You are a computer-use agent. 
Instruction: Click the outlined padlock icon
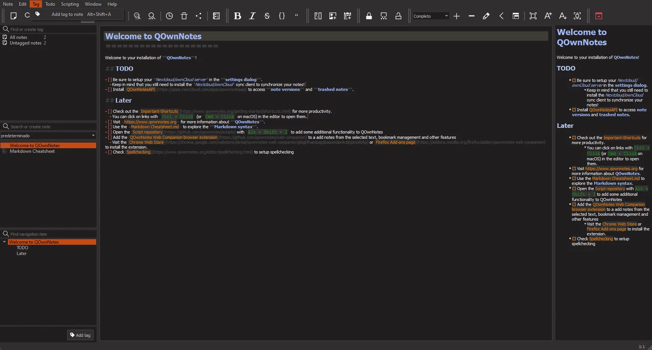coord(398,16)
